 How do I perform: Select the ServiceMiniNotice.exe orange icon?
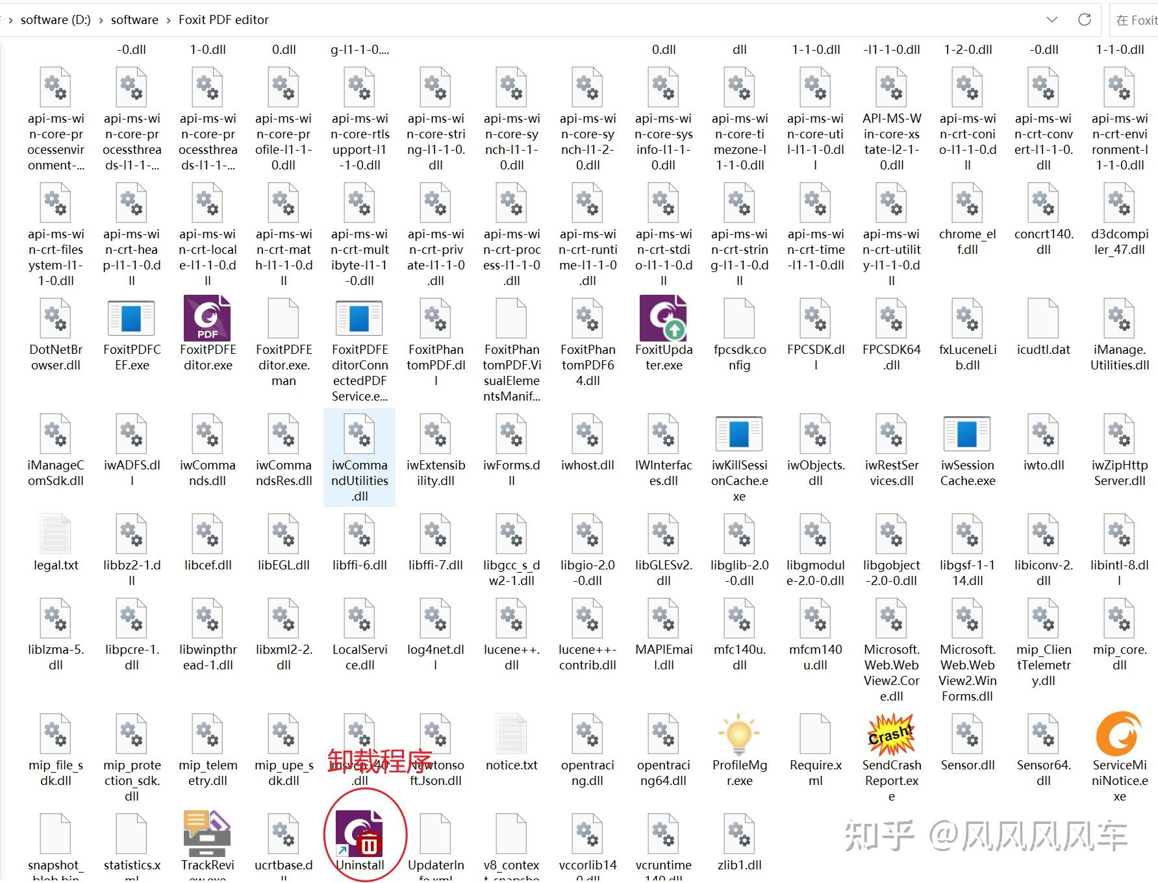[x=1119, y=734]
